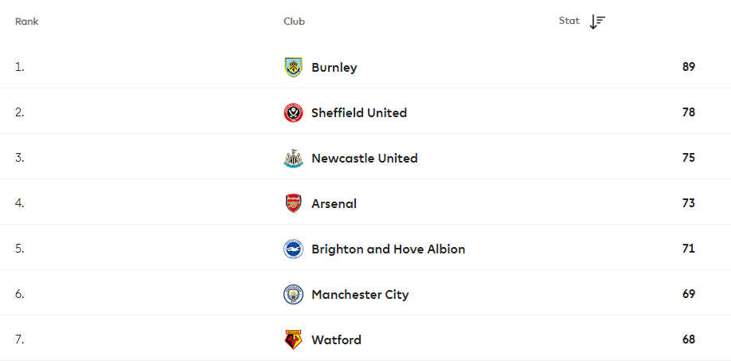The height and width of the screenshot is (361, 731).
Task: Click the Burnley club crest
Action: coord(293,67)
